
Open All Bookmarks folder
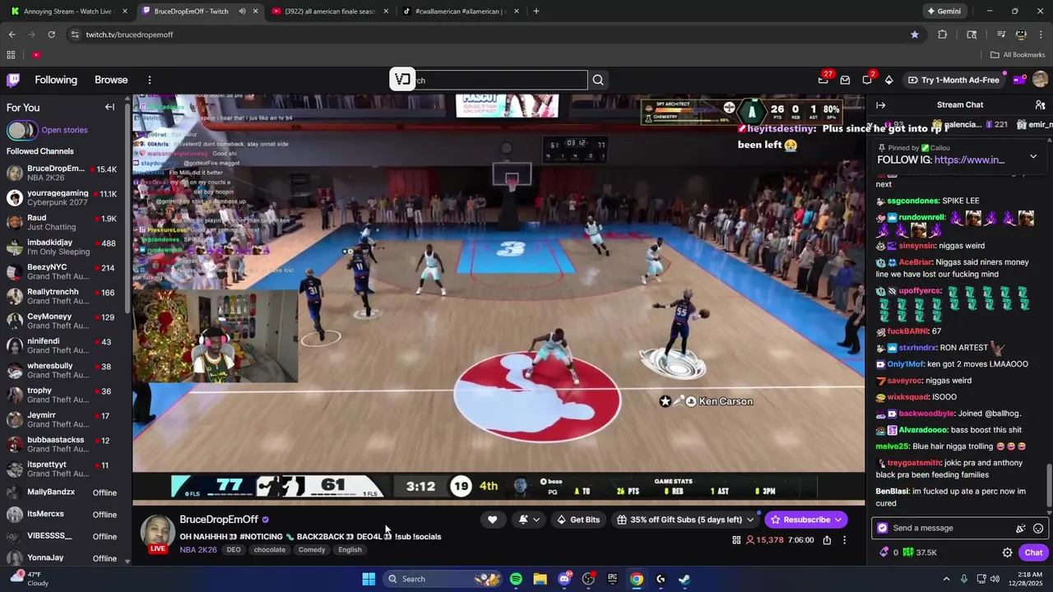click(x=1018, y=55)
